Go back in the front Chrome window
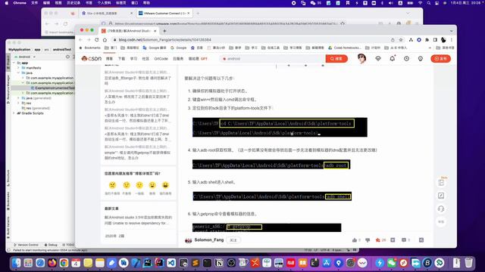The height and width of the screenshot is (272, 485). [80, 40]
